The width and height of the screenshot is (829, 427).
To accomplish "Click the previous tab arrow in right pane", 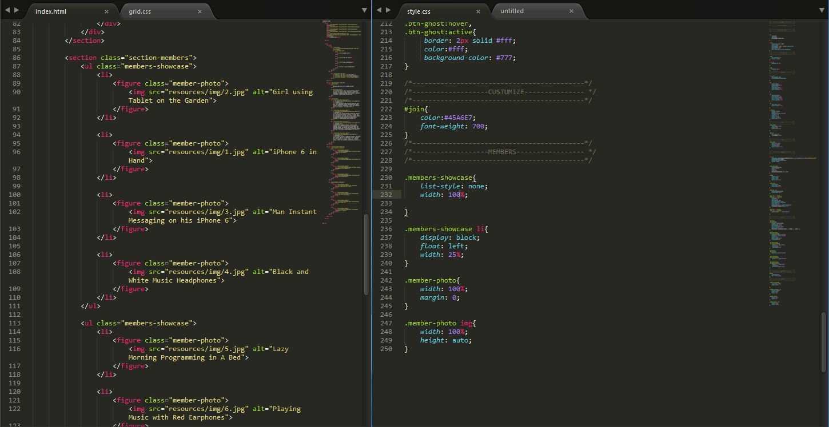I will pos(379,10).
